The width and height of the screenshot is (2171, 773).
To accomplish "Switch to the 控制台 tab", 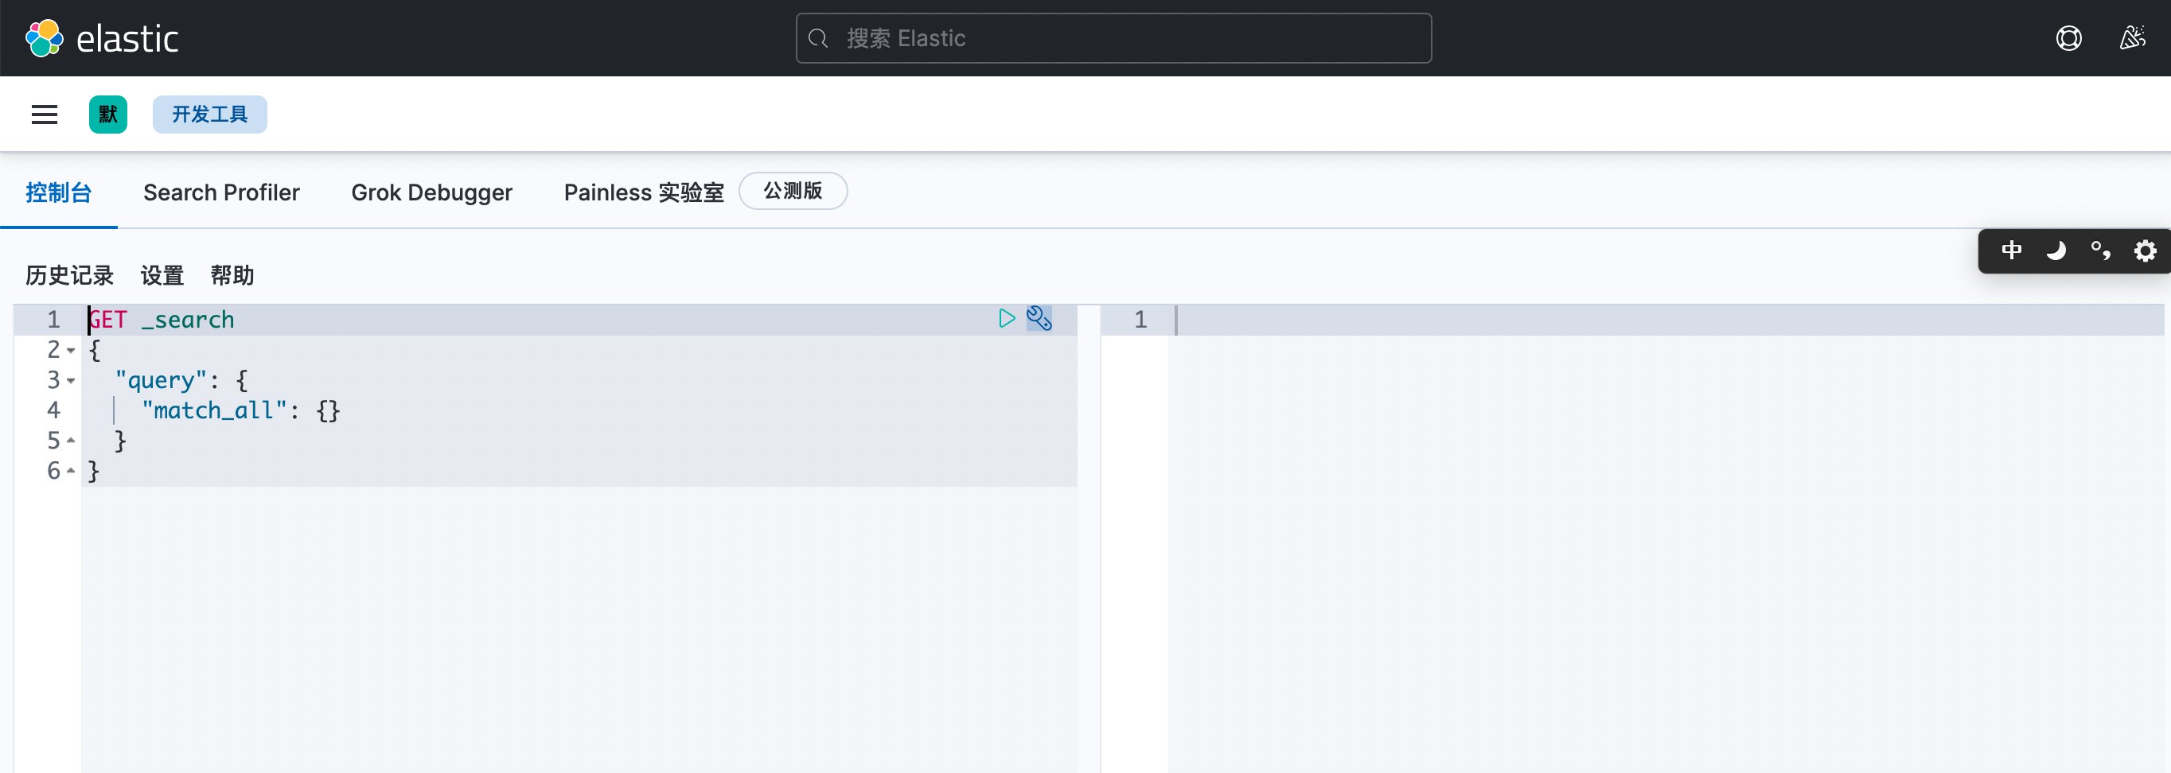I will [59, 192].
